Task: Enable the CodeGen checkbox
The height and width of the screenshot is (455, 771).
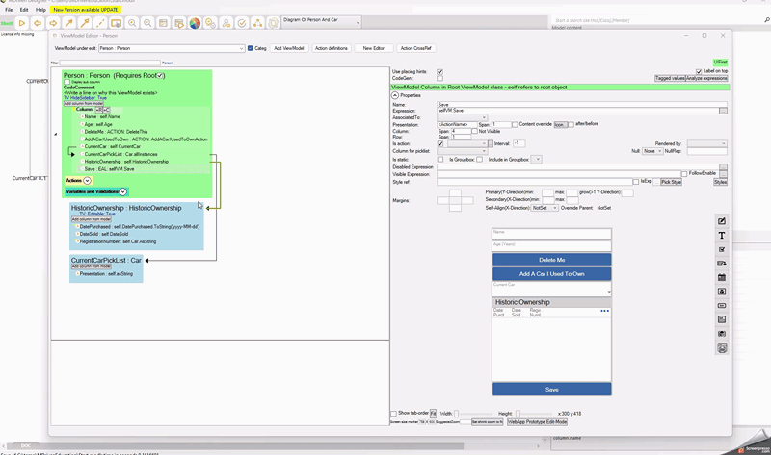Action: pyautogui.click(x=440, y=78)
